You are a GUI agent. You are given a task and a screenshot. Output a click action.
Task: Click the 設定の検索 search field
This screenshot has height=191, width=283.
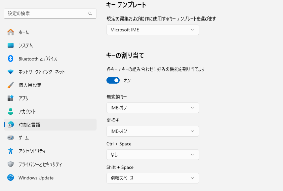46,14
